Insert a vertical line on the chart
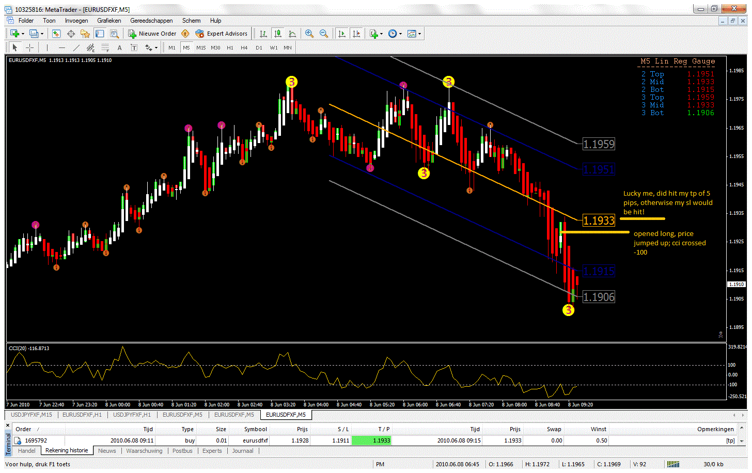752x473 pixels. (x=47, y=48)
